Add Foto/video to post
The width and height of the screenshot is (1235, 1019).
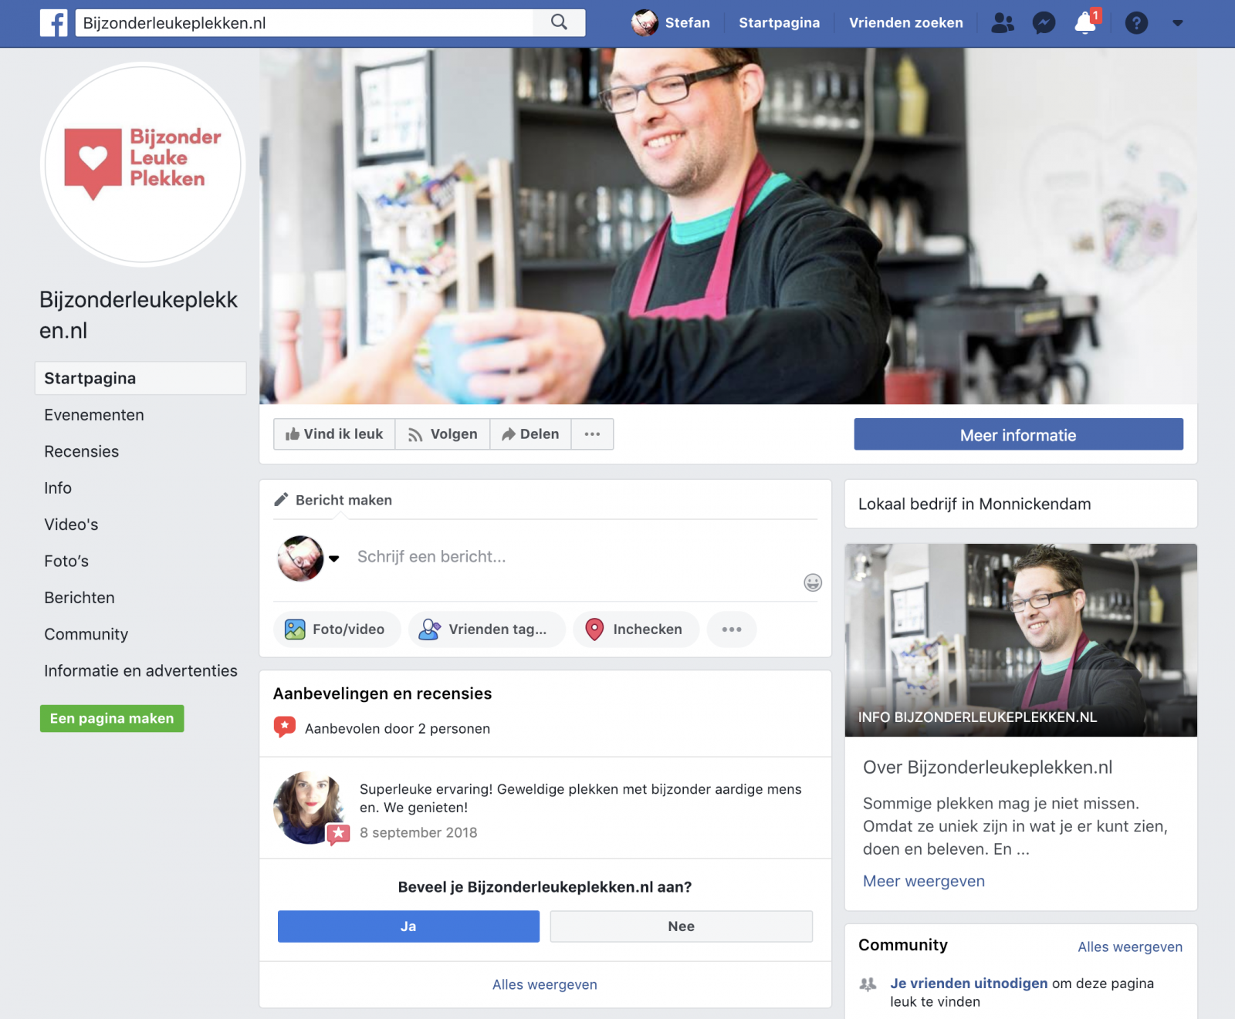[337, 629]
